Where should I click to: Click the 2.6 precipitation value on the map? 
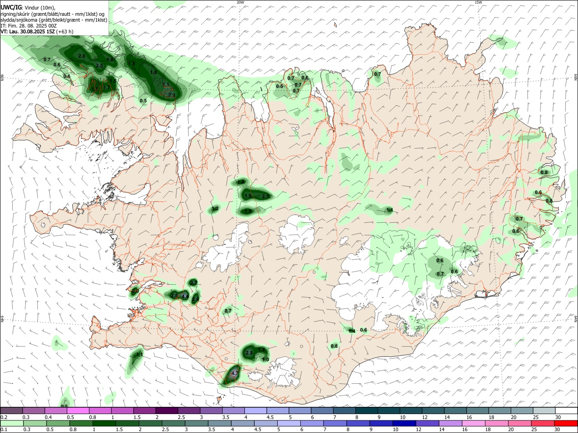point(195,299)
